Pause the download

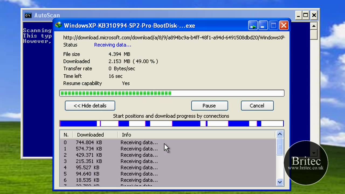pyautogui.click(x=209, y=106)
